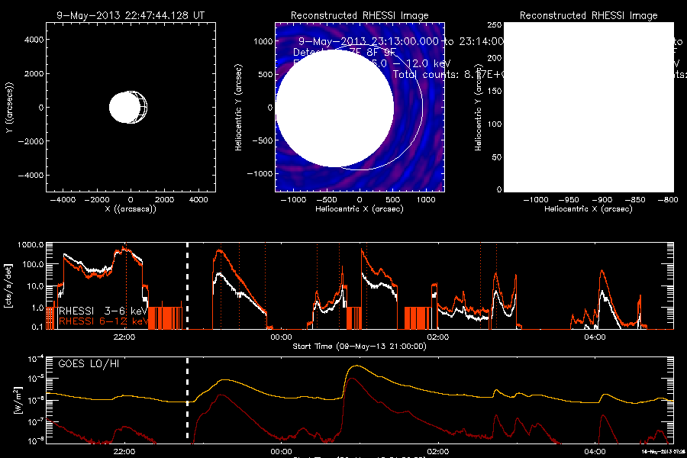The height and width of the screenshot is (458, 687).
Task: Select the '9-May-2013 23:13:00.000 to 23:14:00' time range text
Action: click(x=401, y=41)
